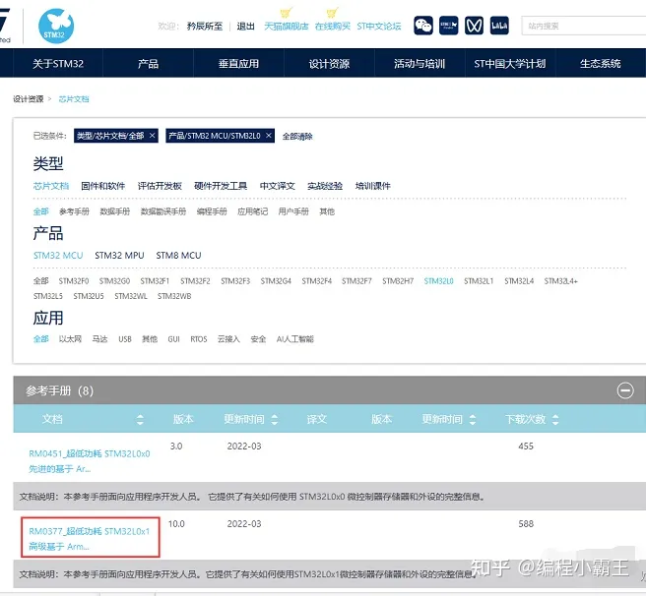Select the 固件和软件 type filter
The image size is (646, 596).
pyautogui.click(x=103, y=186)
